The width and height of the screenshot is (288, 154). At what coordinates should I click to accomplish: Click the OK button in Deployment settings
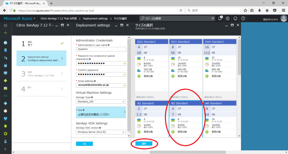pyautogui.click(x=84, y=144)
